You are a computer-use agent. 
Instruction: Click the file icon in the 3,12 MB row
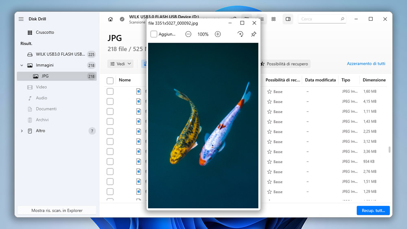coord(139,141)
